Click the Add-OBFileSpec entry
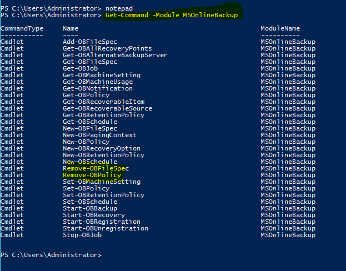The width and height of the screenshot is (346, 271). click(x=90, y=42)
